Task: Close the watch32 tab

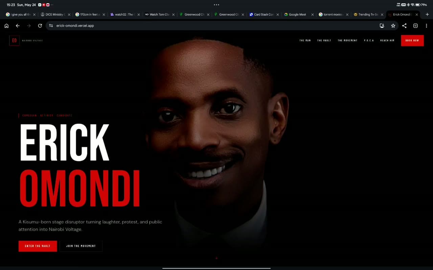Action: point(139,15)
